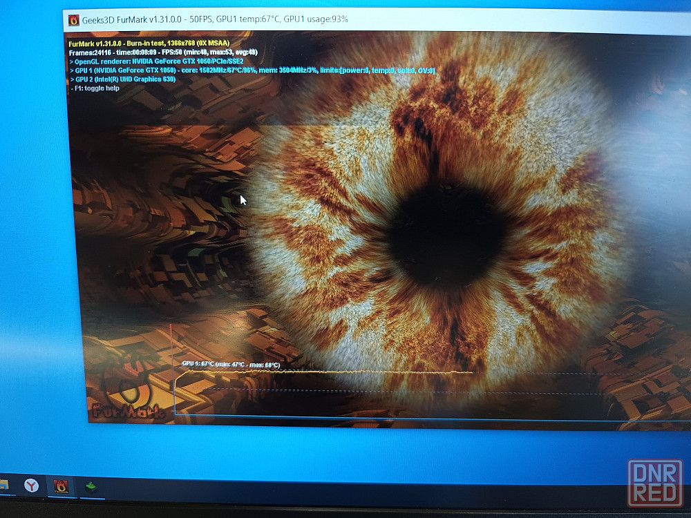Viewport: 691px width, 518px height.
Task: Click the DNR RED watermark logo
Action: (x=654, y=483)
